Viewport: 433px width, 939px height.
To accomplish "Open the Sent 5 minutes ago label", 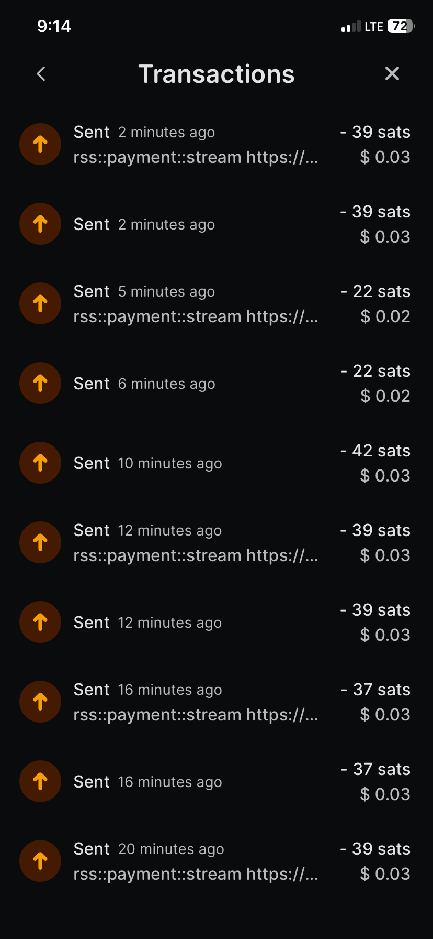I will point(144,291).
